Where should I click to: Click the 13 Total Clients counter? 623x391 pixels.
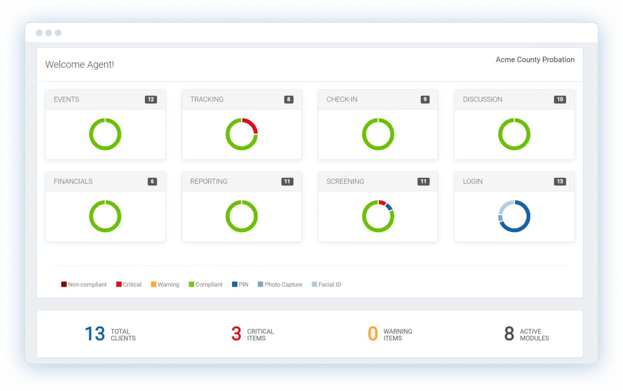110,334
